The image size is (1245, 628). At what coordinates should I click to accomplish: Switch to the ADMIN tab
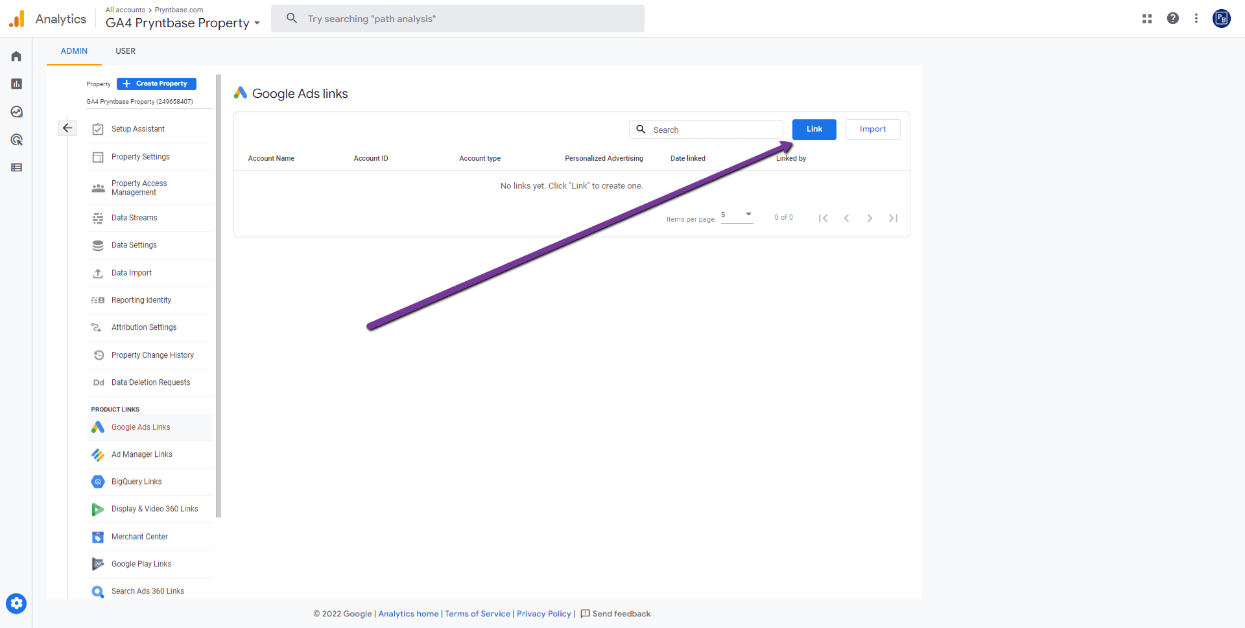[74, 51]
